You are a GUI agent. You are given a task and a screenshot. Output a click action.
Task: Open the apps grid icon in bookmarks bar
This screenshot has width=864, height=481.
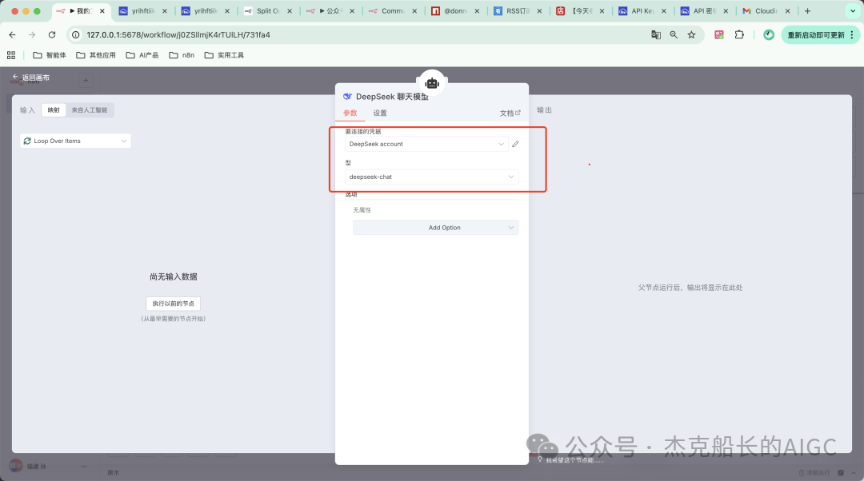point(11,55)
